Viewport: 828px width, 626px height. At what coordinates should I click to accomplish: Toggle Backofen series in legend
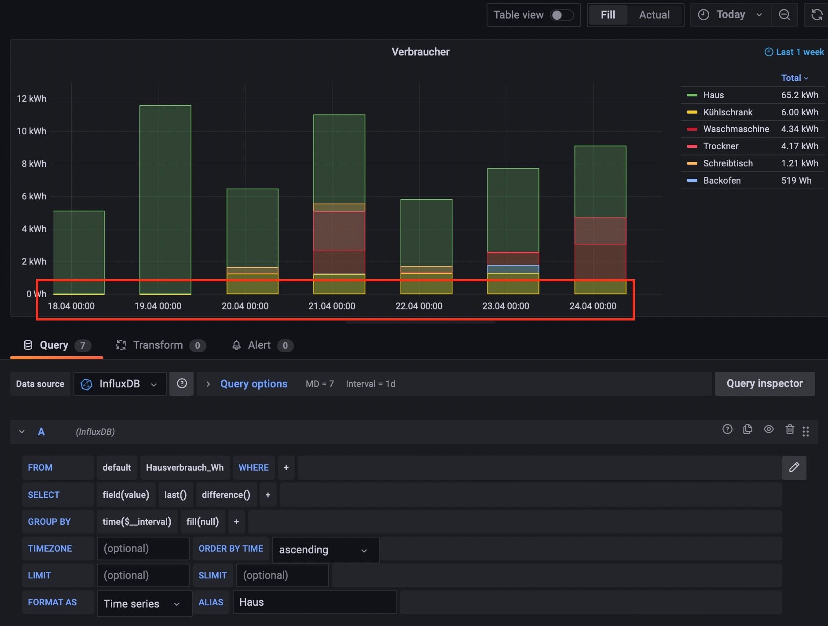(722, 180)
